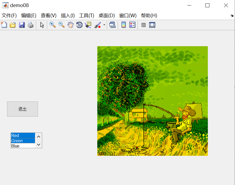Open the 编辑(E) menu
The height and width of the screenshot is (185, 235).
coord(29,16)
